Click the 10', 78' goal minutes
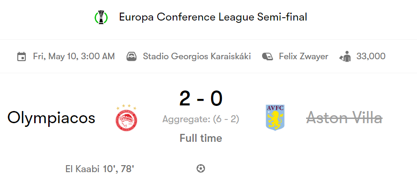The width and height of the screenshot is (417, 195). pyautogui.click(x=118, y=169)
